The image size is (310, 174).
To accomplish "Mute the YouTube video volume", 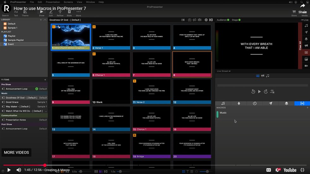I will point(19,170).
